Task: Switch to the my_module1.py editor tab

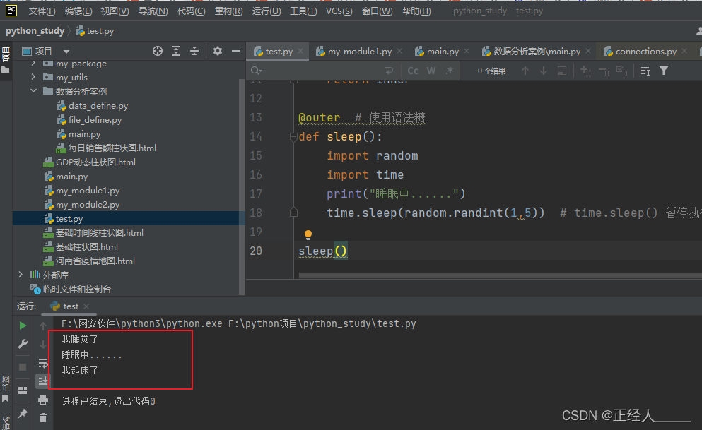Action: [361, 50]
